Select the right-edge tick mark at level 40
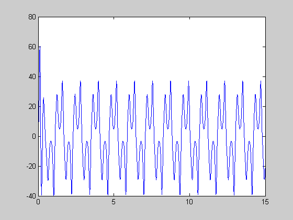Viewport: 293px width, 220px height. pos(264,76)
